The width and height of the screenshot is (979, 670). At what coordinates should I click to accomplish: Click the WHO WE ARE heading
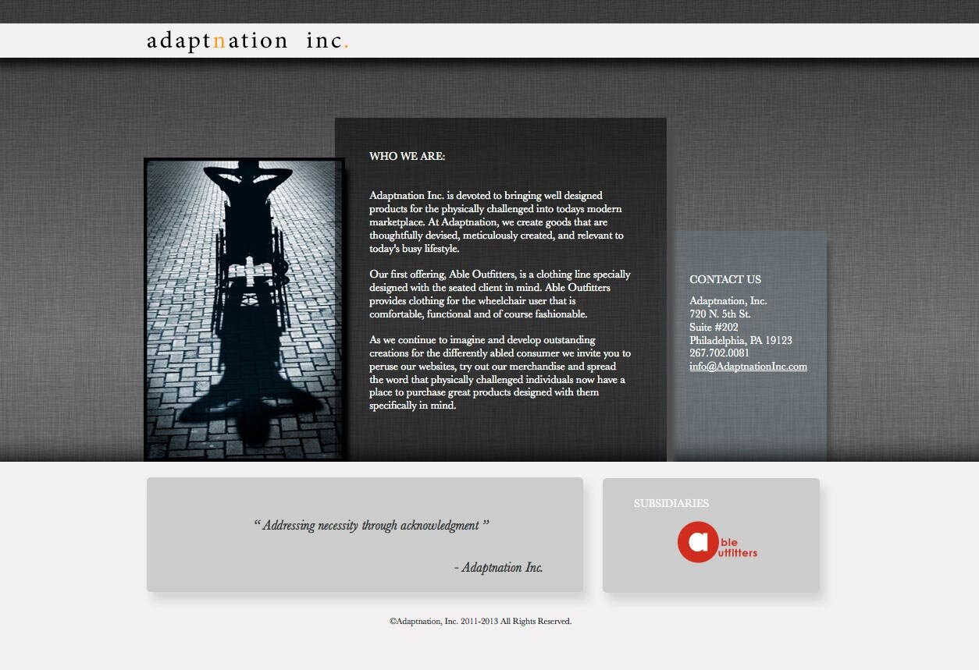click(x=407, y=156)
